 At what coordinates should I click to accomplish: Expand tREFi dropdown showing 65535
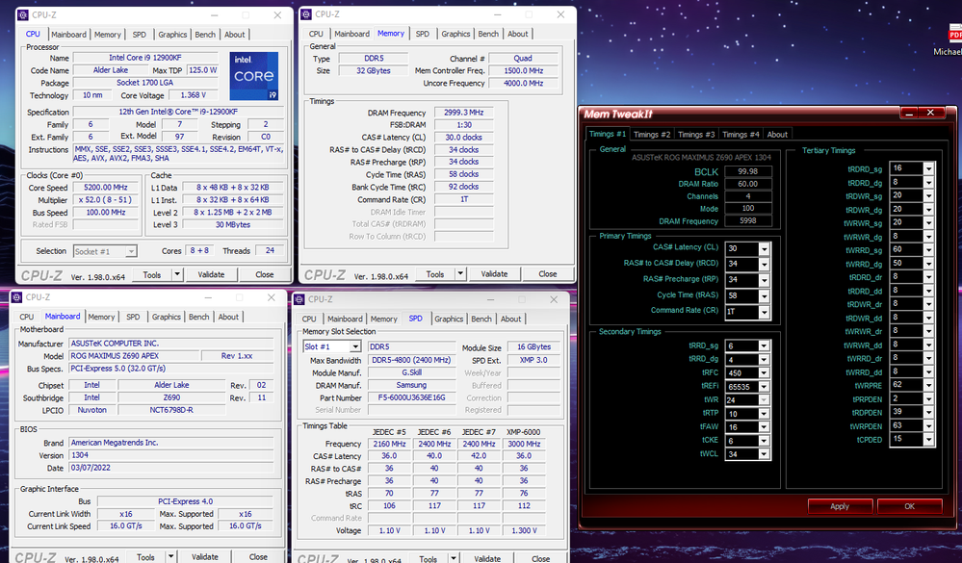[764, 386]
